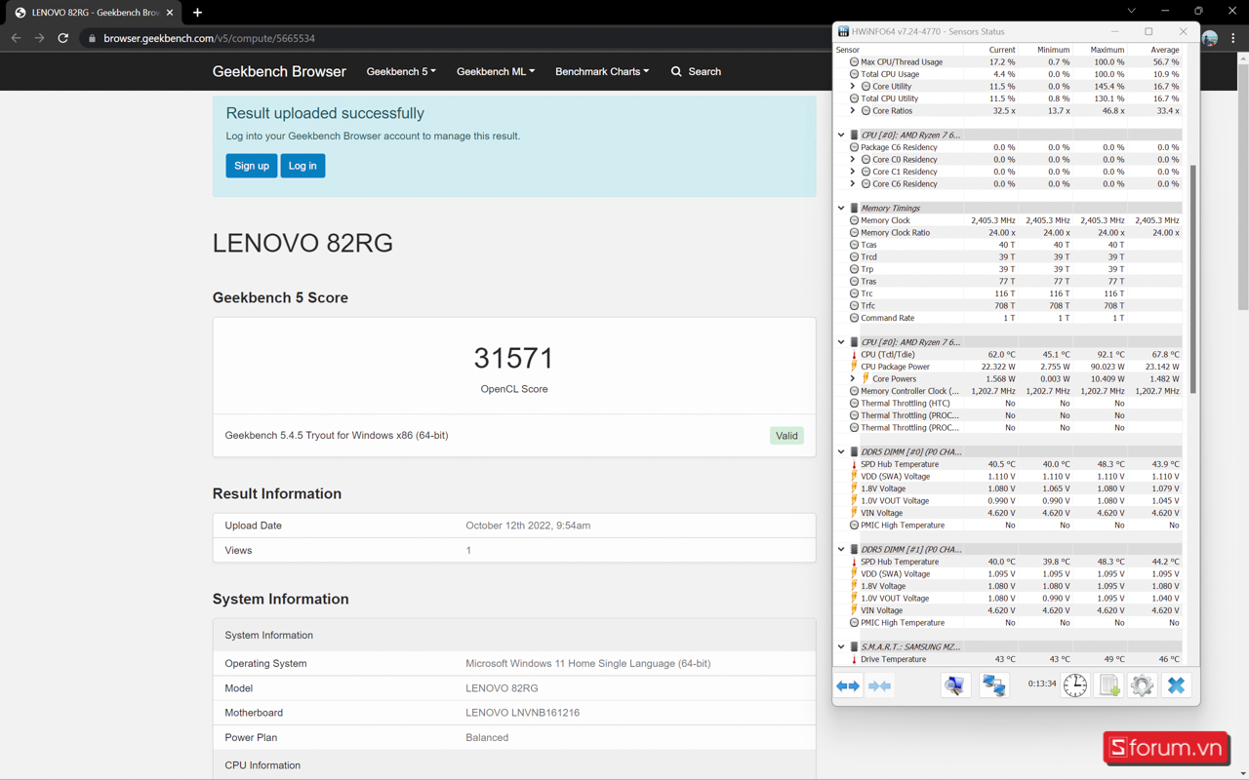Click the HWiNFO expand columns arrows icon

[x=848, y=685]
